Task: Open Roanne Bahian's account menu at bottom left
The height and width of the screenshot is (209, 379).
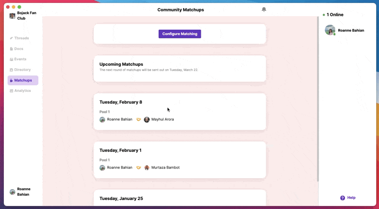Action: [x=20, y=191]
